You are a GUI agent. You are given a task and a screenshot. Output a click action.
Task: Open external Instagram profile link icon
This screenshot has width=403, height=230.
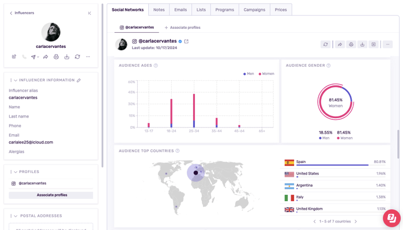point(186,41)
